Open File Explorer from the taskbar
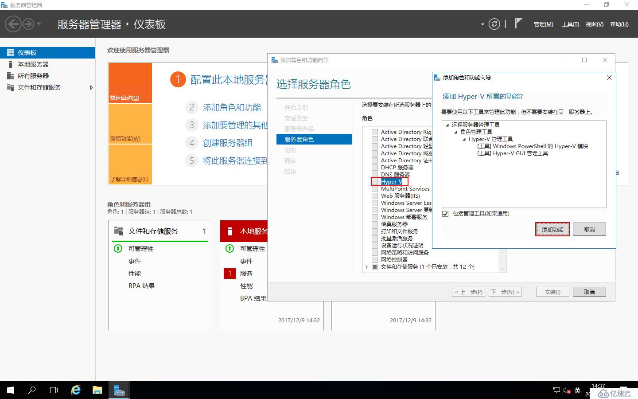Screen dimensions: 638x399 click(97, 390)
